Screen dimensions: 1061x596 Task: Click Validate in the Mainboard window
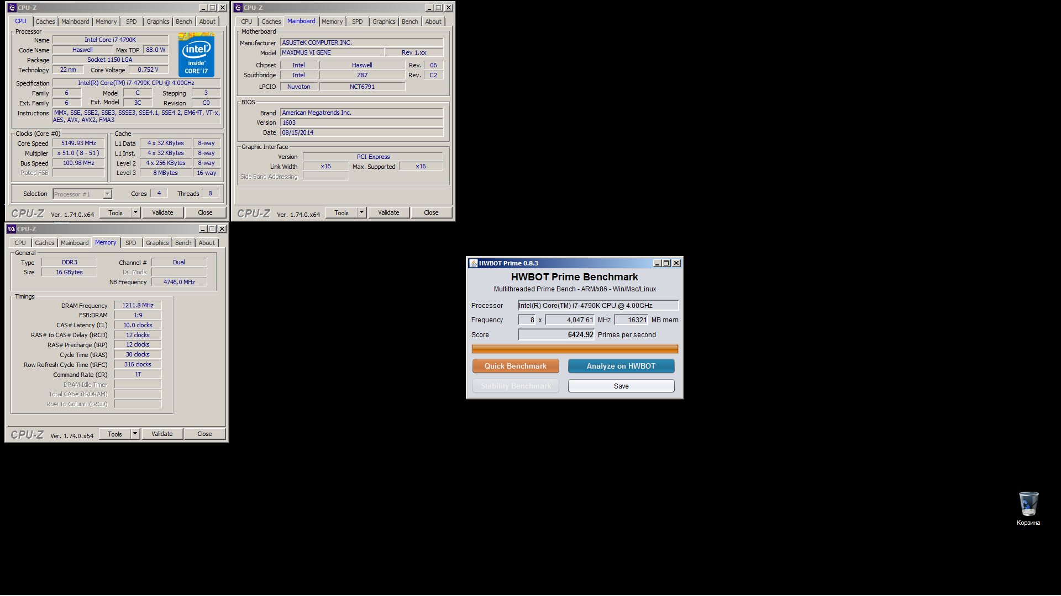click(388, 212)
